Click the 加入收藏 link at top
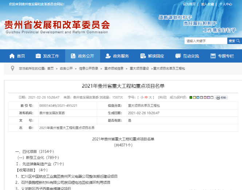Image resolution: width=242 pixels, height=190 pixels. tap(207, 4)
